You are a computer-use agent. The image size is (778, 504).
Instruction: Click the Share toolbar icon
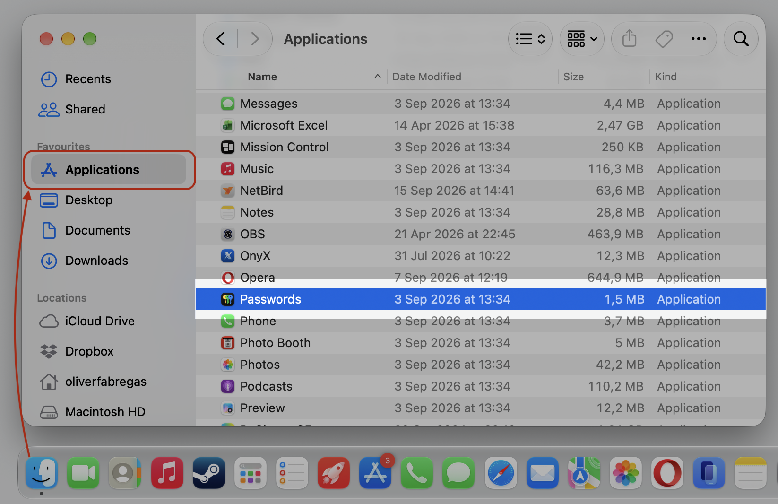point(629,39)
